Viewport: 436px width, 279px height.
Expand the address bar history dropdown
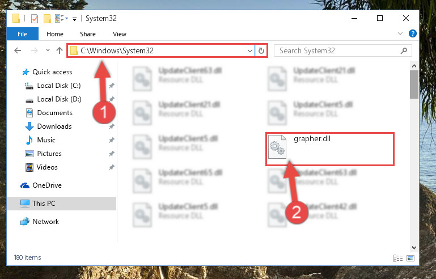click(x=249, y=50)
